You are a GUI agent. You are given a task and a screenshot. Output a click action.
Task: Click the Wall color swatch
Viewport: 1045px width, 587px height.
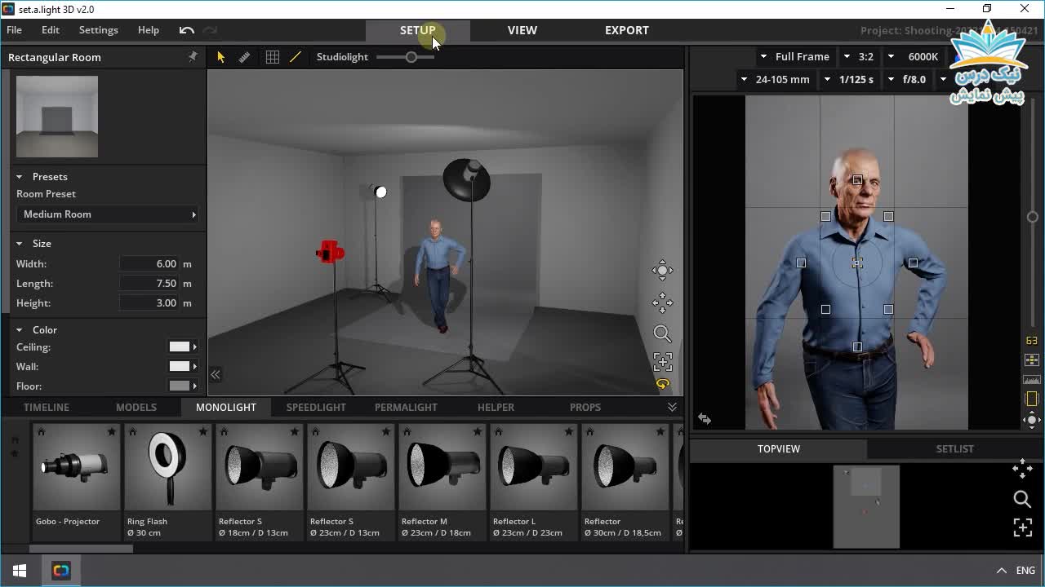tap(180, 366)
